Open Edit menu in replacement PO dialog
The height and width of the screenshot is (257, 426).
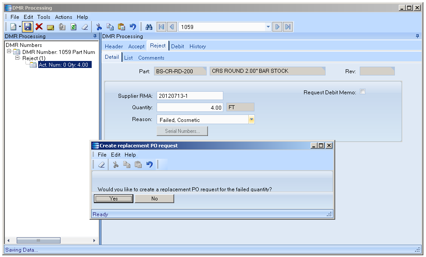pyautogui.click(x=115, y=154)
